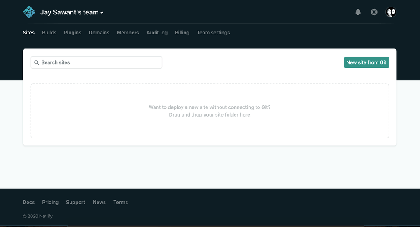
Task: Open the Terms footer link
Action: (121, 203)
